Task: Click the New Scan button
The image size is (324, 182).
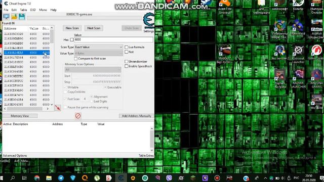Action: point(72,28)
